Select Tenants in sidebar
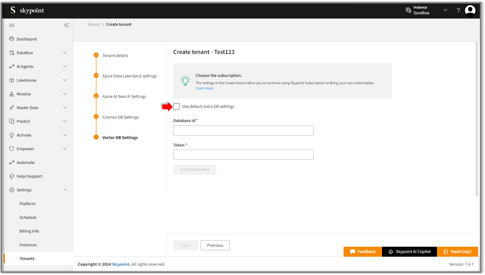This screenshot has height=275, width=485. click(27, 258)
